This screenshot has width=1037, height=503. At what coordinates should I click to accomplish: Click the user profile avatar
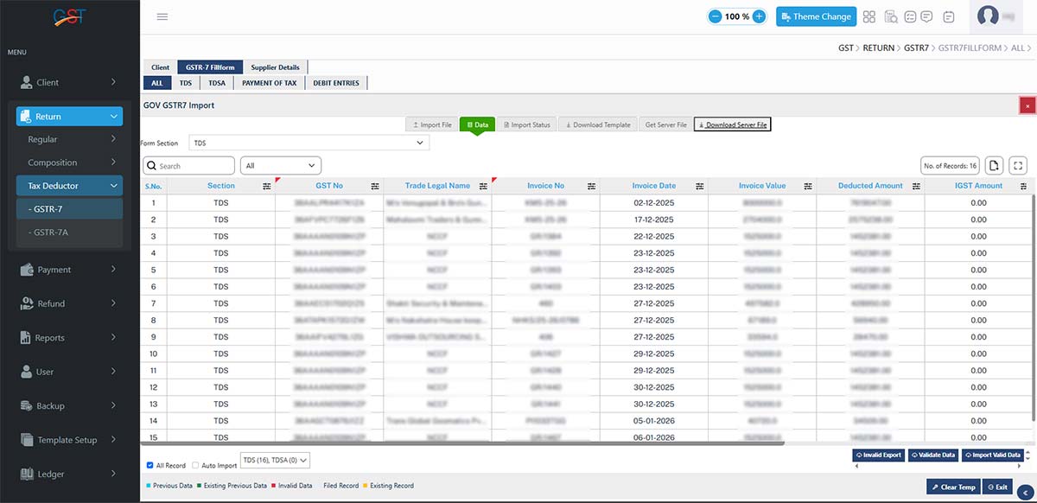click(988, 16)
